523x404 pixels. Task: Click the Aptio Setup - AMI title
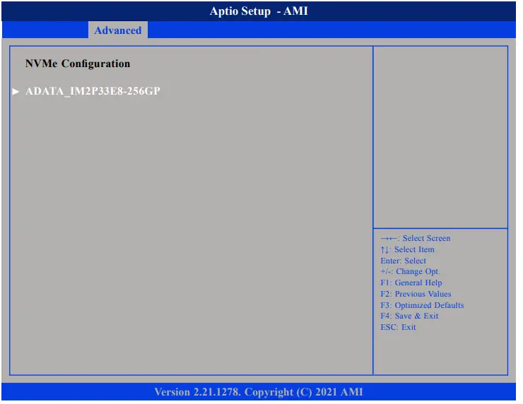[x=259, y=11]
